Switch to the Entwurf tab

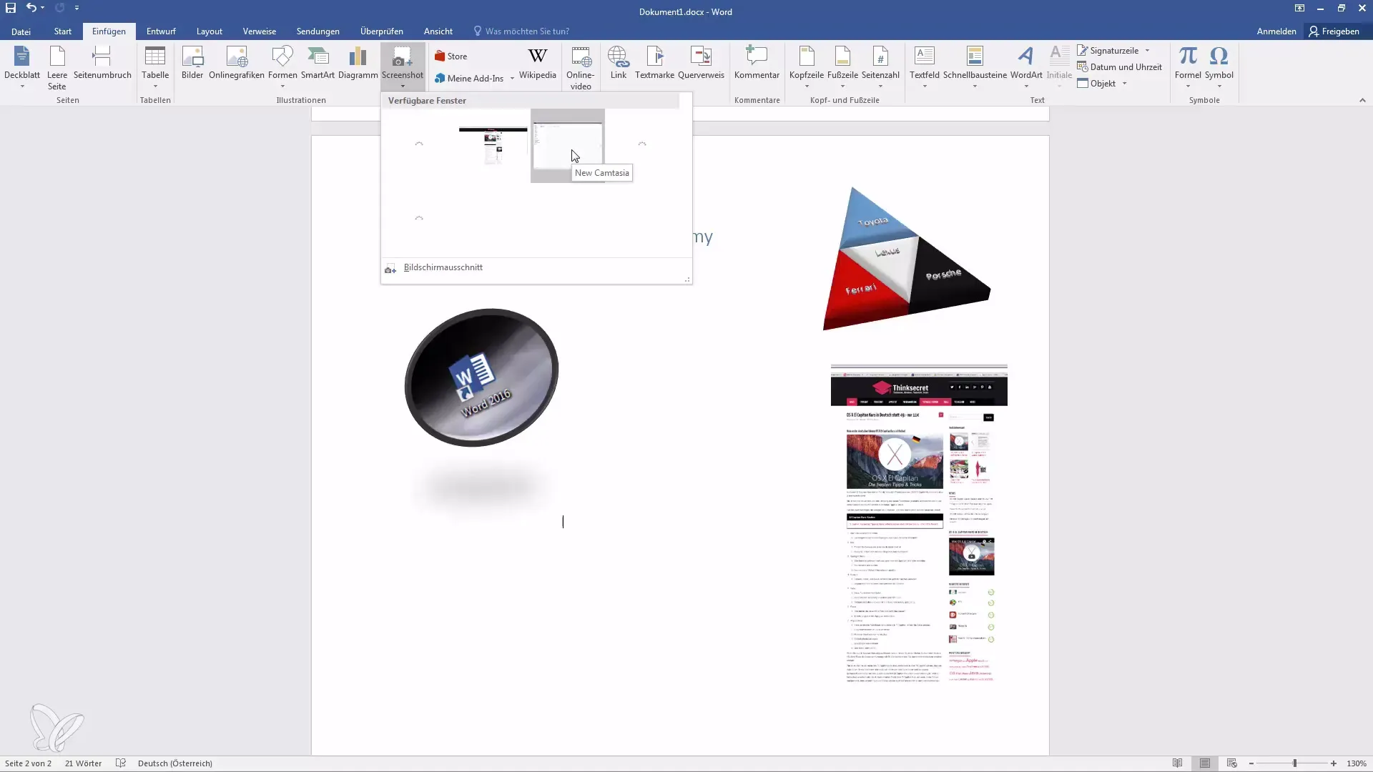(161, 31)
